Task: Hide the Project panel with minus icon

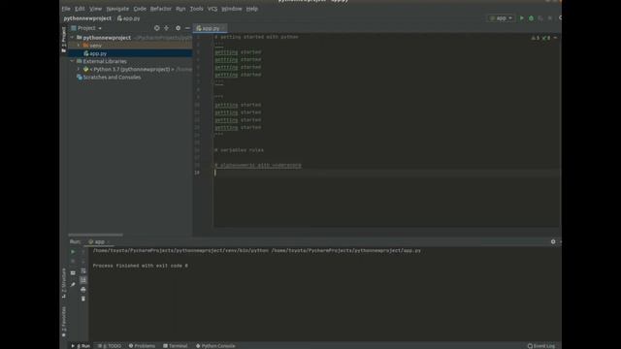Action: (187, 28)
